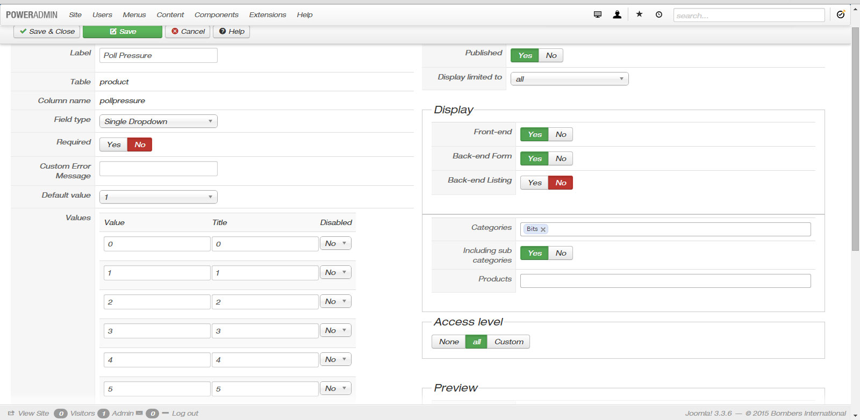Set Back-end Listing to Yes

coord(534,183)
